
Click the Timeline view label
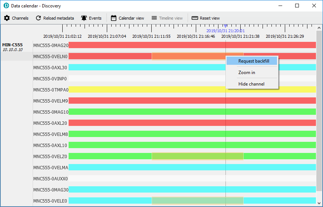(171, 18)
